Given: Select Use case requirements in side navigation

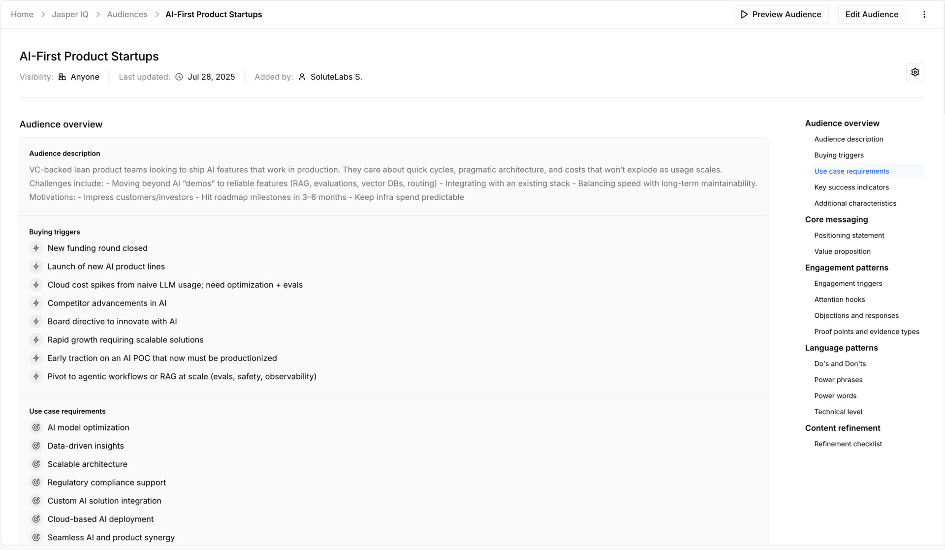Looking at the screenshot, I should (851, 171).
